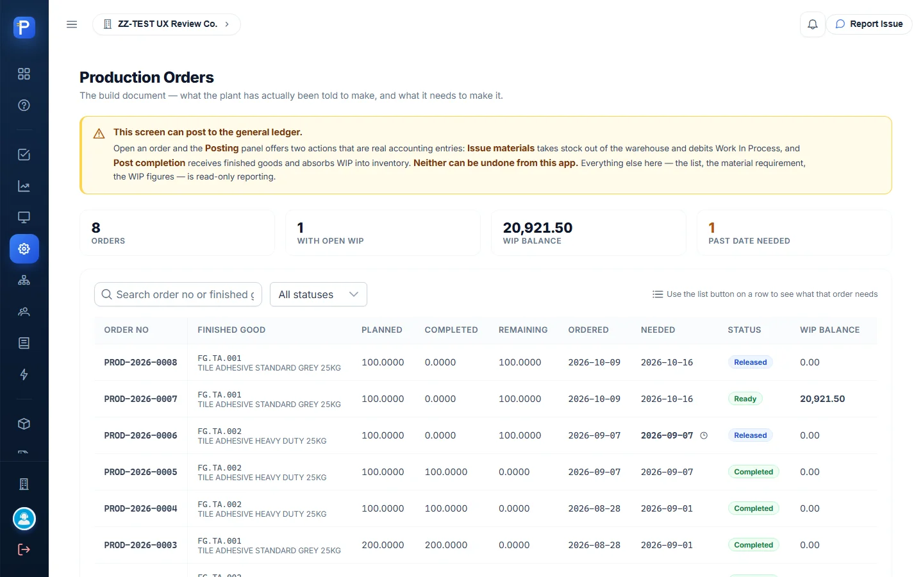Screen dimensions: 923x577
Task: Click the Report Issue button
Action: pos(869,24)
